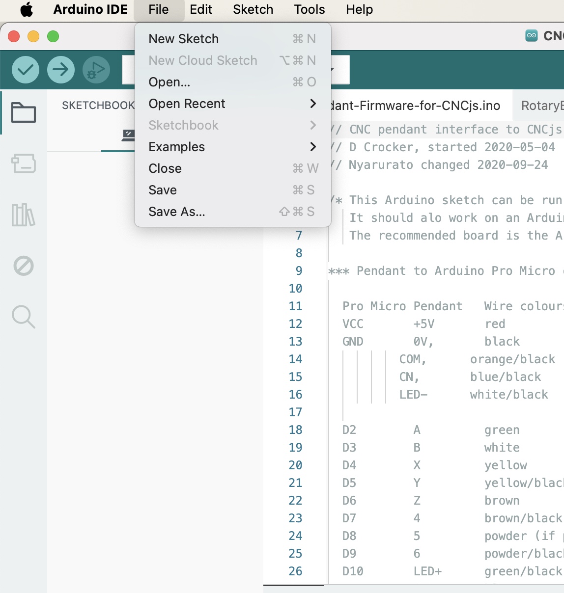
Task: Switch to the RotaryE tab
Action: 539,105
